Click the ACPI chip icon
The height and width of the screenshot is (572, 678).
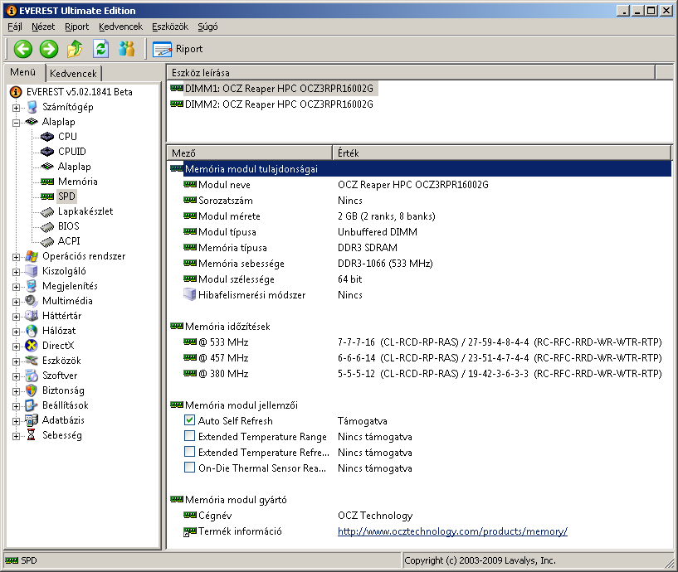46,241
